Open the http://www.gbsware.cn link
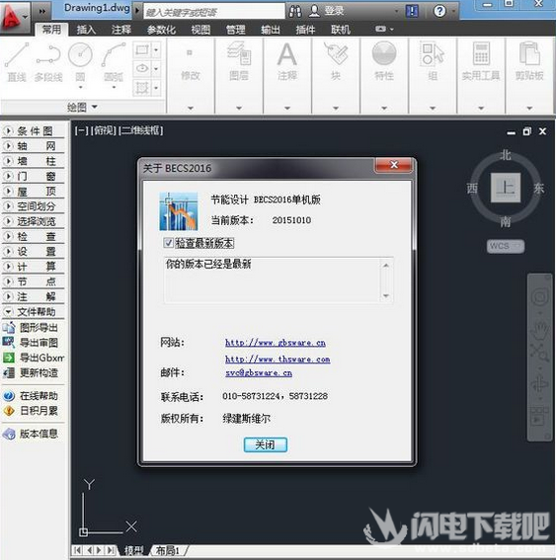 coord(276,343)
